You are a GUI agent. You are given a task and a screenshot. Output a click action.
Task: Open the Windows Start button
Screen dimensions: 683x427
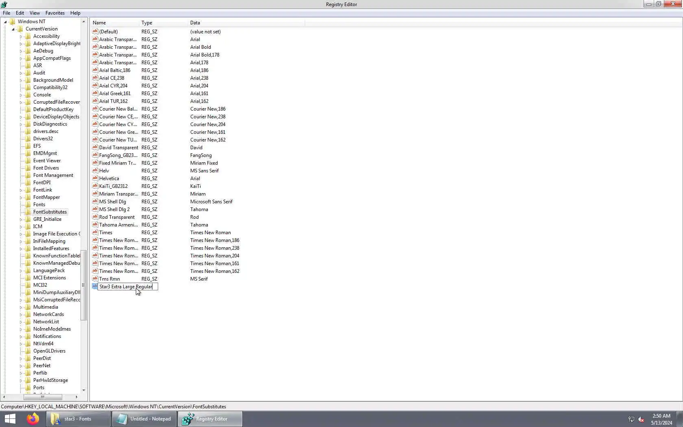[x=10, y=419]
